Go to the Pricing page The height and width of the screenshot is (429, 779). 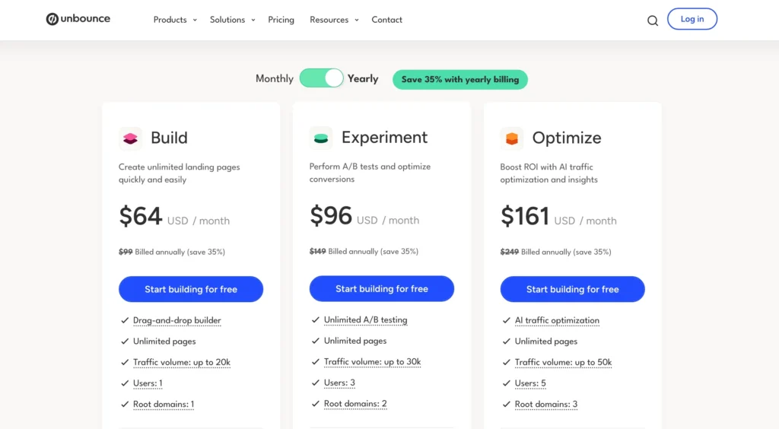pyautogui.click(x=281, y=20)
